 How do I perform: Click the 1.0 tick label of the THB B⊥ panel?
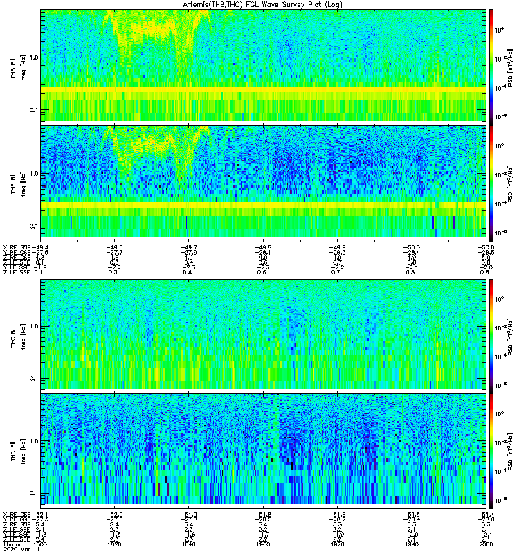[x=34, y=57]
